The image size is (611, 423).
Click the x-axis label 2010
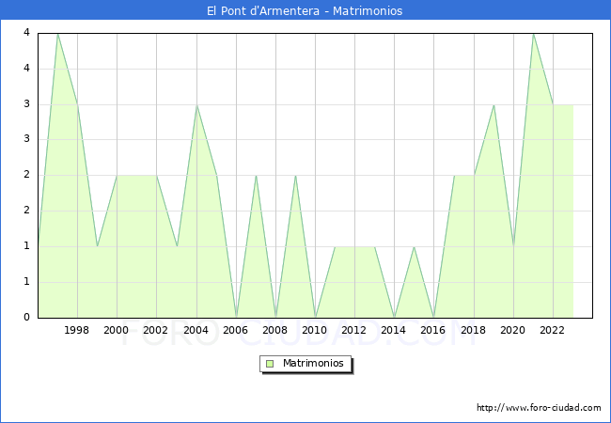[314, 330]
